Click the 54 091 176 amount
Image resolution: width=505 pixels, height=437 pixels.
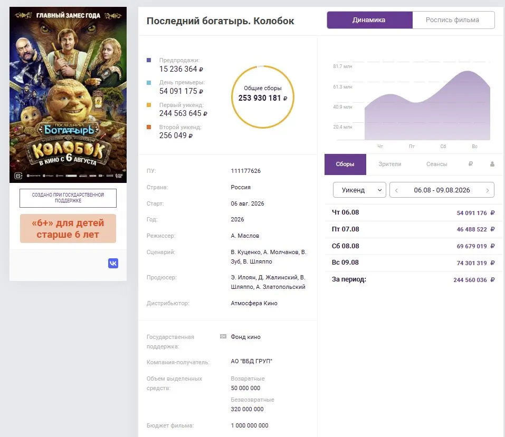[472, 213]
